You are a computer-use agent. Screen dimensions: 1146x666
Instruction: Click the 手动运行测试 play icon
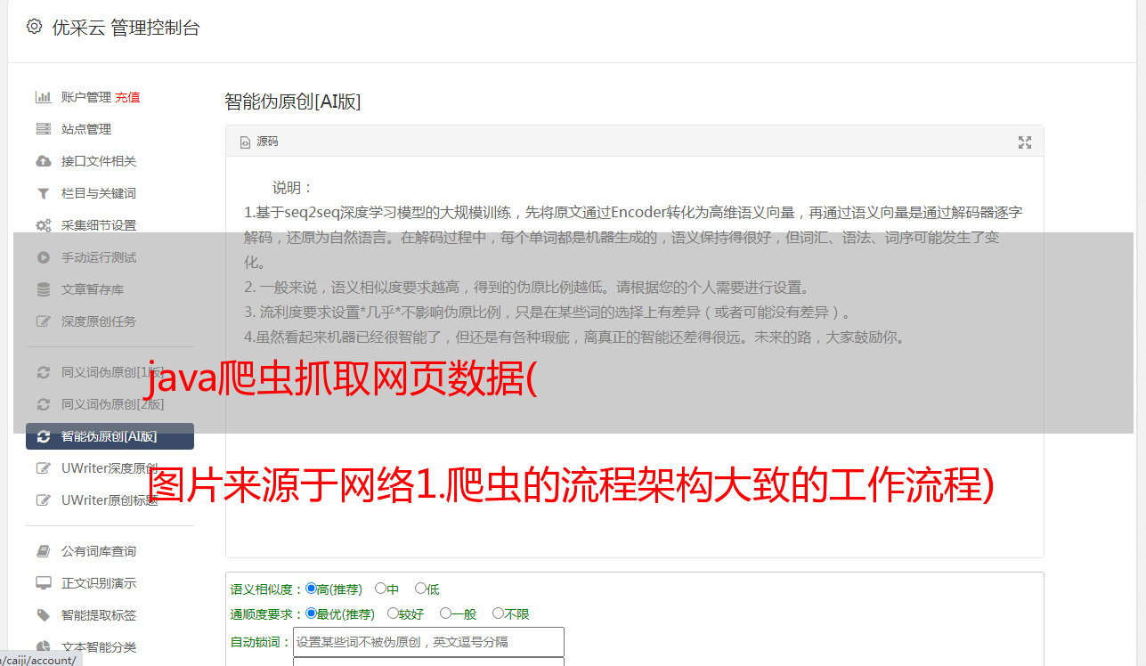[x=43, y=257]
